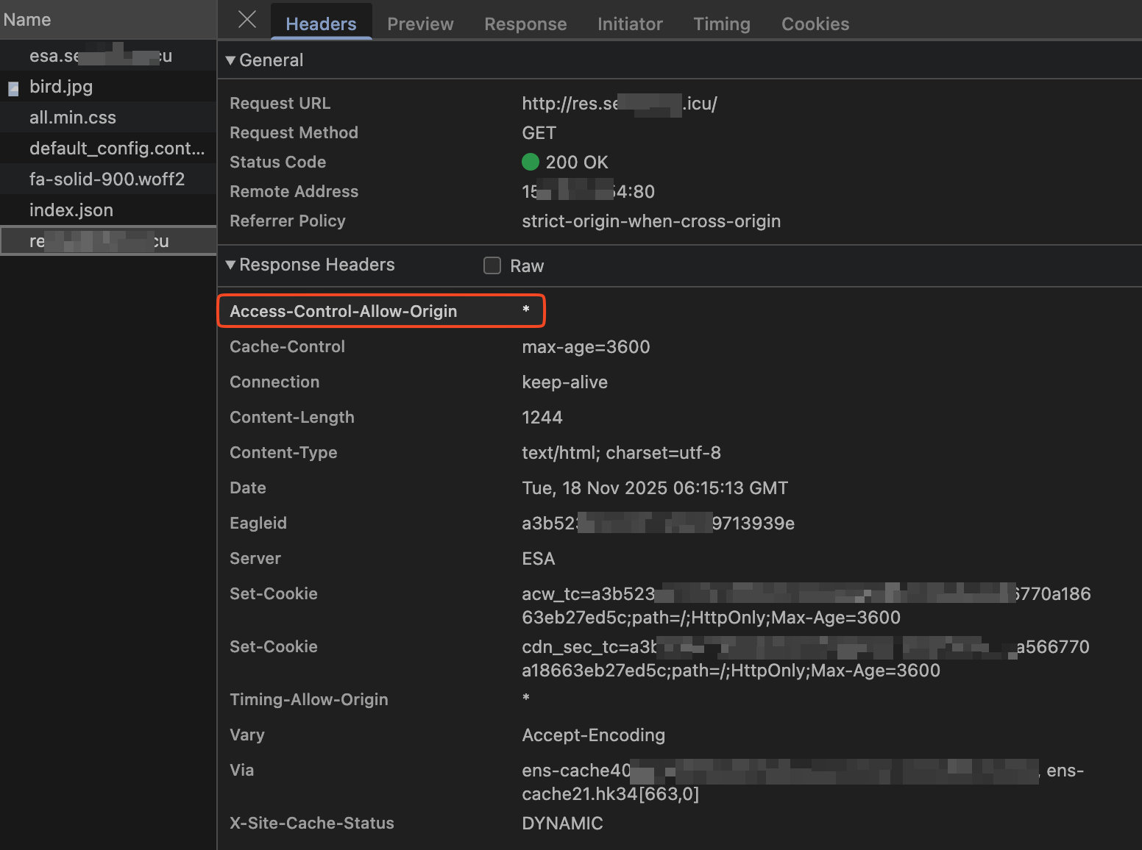The width and height of the screenshot is (1142, 850).
Task: Switch to the Preview tab
Action: (x=420, y=24)
